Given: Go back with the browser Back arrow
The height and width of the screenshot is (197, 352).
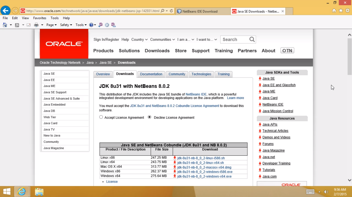Looking at the screenshot, I should point(5,11).
